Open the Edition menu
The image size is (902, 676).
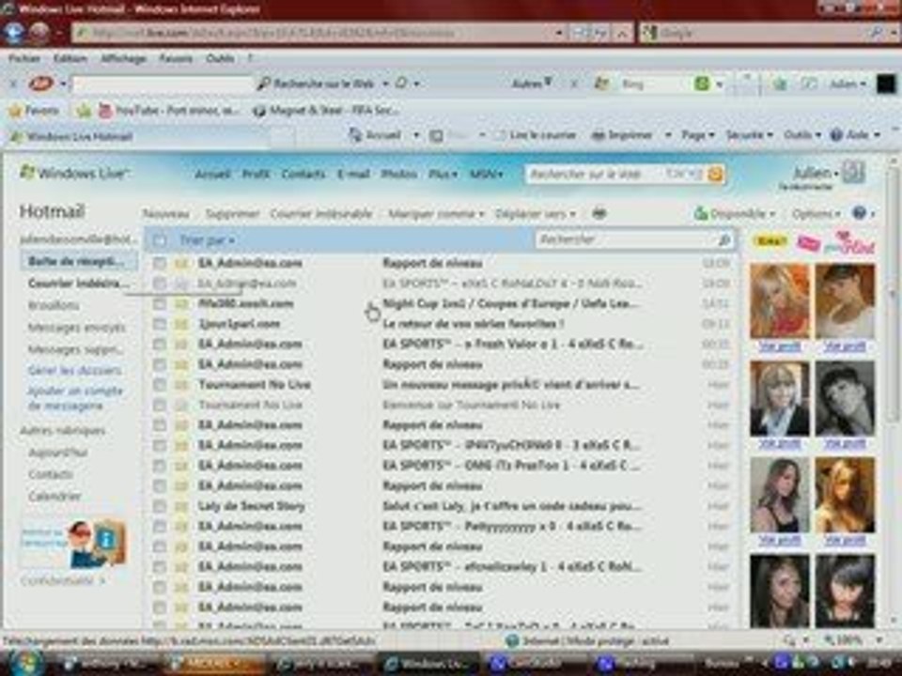click(x=70, y=58)
